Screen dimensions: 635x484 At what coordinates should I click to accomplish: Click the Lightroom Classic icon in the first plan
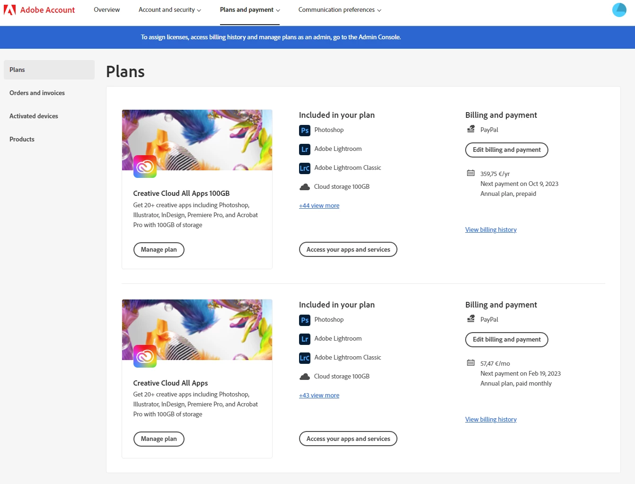coord(305,168)
